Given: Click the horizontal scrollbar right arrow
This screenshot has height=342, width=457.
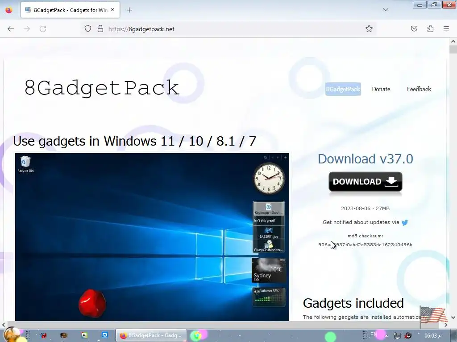Looking at the screenshot, I should click(x=446, y=325).
